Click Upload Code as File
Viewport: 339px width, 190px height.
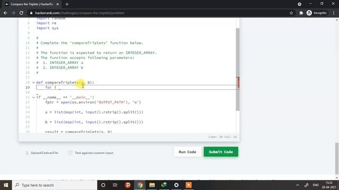click(x=42, y=153)
